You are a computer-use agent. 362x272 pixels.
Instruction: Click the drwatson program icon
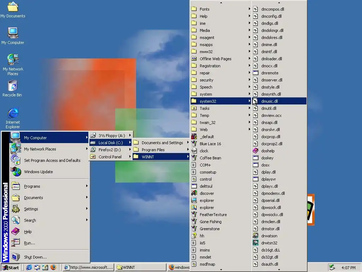point(256,236)
